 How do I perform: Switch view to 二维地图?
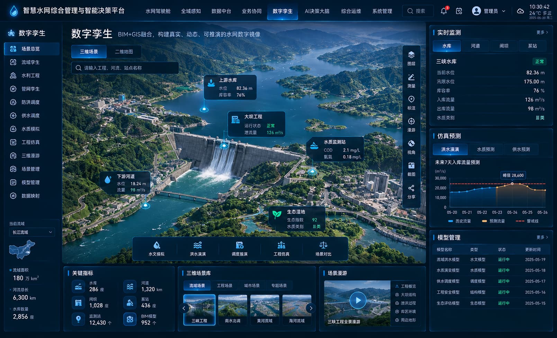tap(124, 52)
